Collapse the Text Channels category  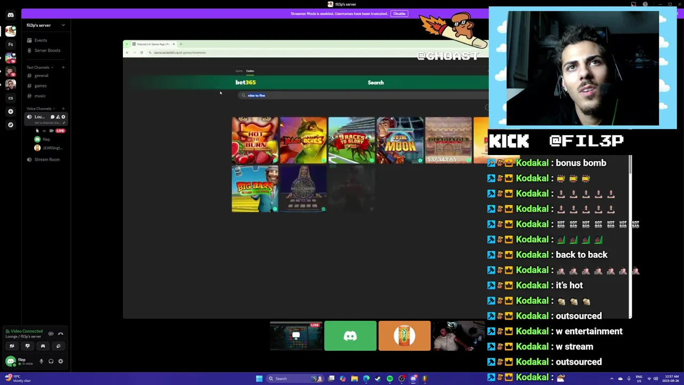pyautogui.click(x=40, y=67)
